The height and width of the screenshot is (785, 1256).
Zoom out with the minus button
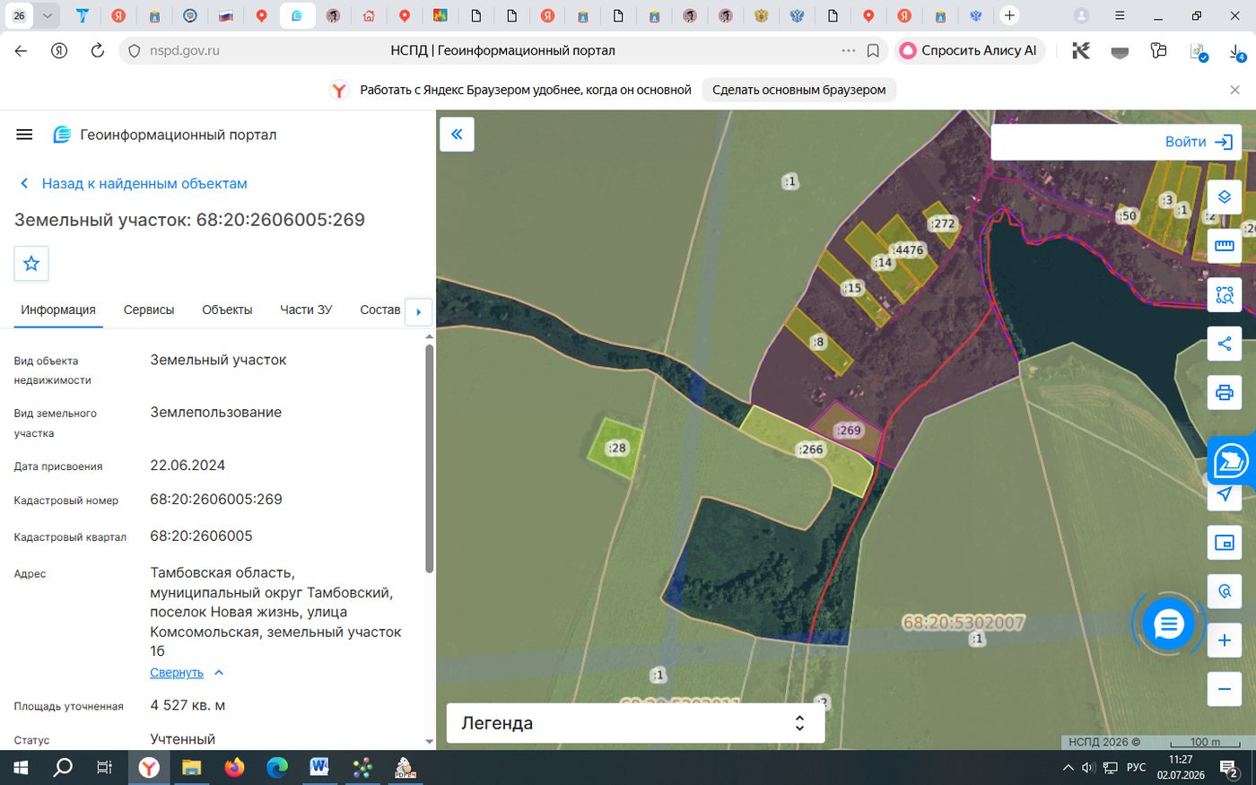tap(1224, 688)
